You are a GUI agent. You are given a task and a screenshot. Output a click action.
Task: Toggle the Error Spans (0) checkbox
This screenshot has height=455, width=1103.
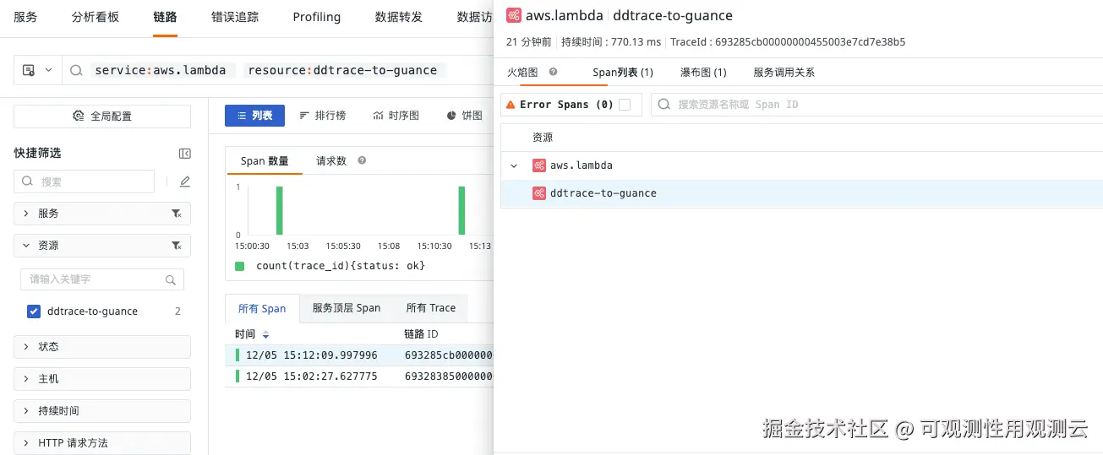pos(625,105)
